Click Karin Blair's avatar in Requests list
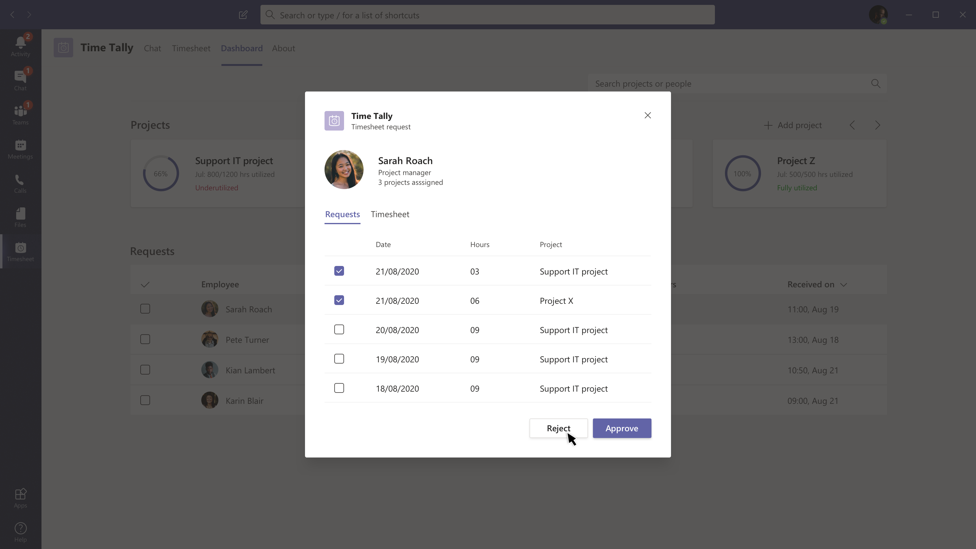The image size is (976, 549). (210, 400)
